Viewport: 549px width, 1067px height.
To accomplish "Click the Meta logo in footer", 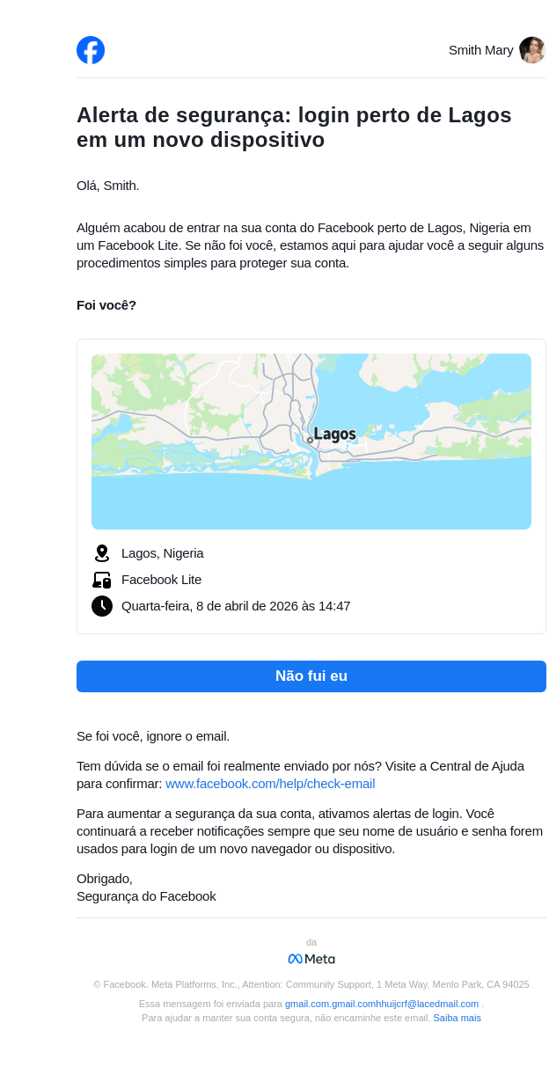I will point(311,959).
